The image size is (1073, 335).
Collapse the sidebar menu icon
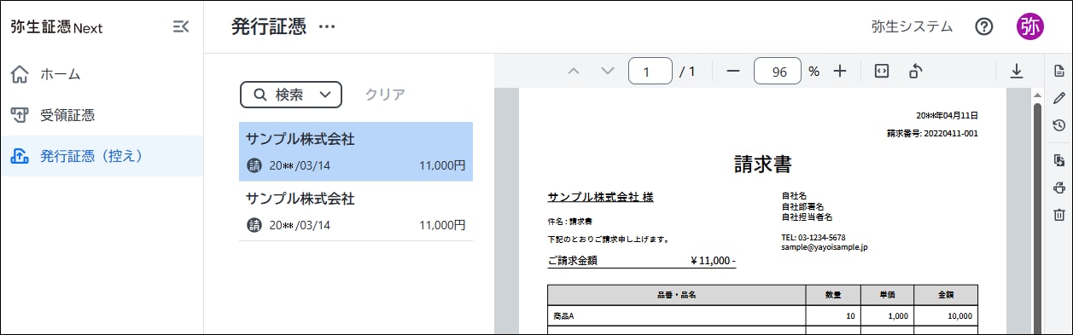[180, 26]
